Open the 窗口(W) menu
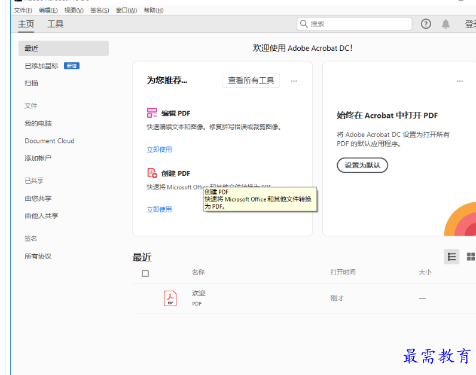476x375 pixels. pyautogui.click(x=126, y=10)
